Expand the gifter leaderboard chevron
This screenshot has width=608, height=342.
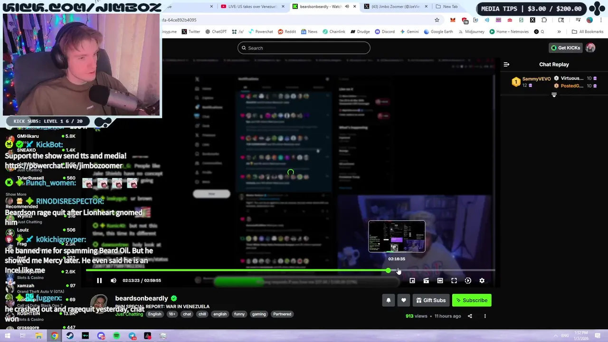[x=554, y=95]
